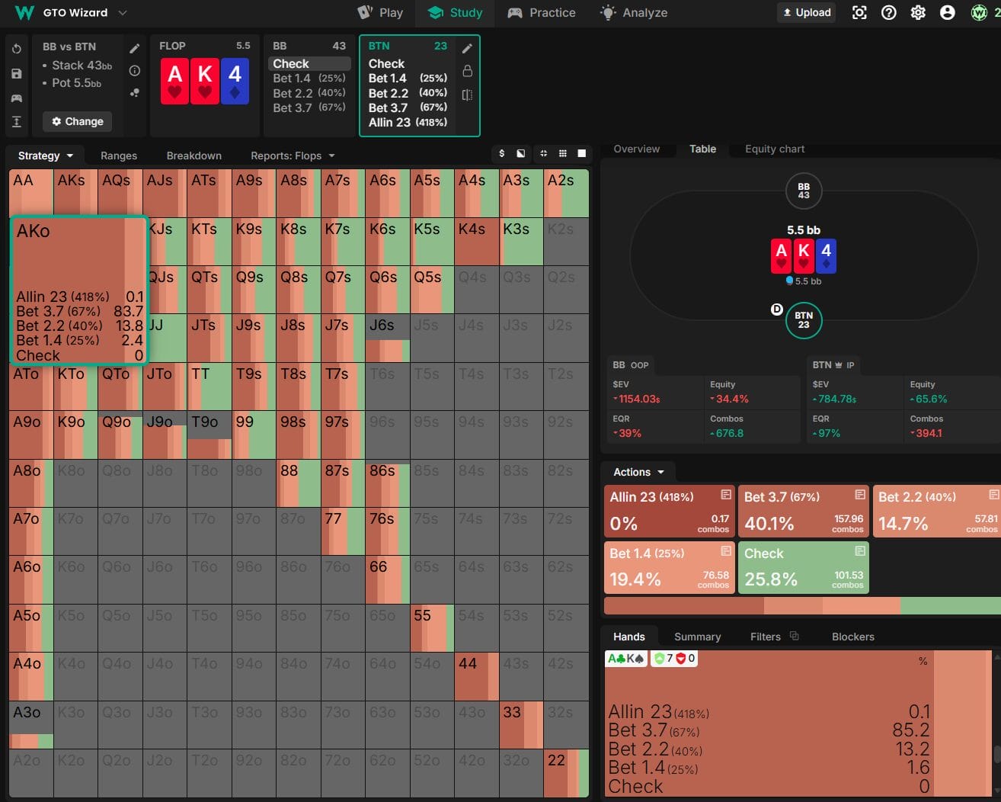Toggle the solid square view icon

point(582,153)
